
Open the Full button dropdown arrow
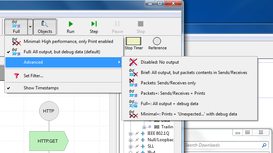point(31,27)
